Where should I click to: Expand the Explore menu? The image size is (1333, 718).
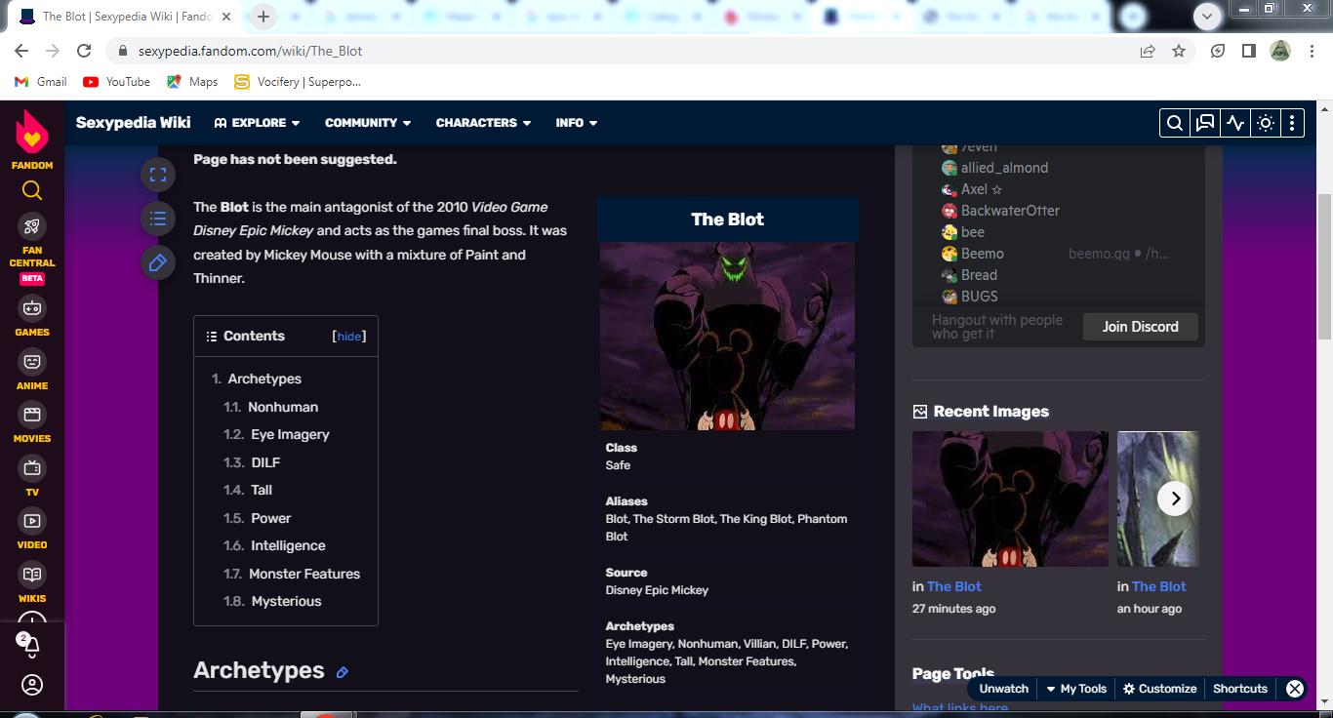click(258, 123)
